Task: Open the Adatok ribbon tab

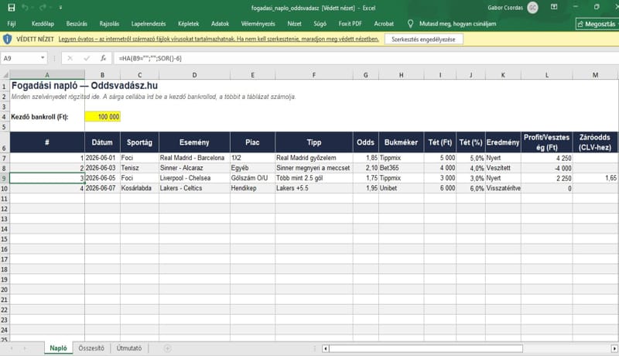Action: click(220, 24)
